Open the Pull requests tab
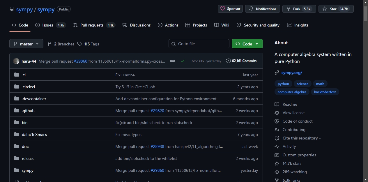The image size is (368, 182). pyautogui.click(x=94, y=25)
